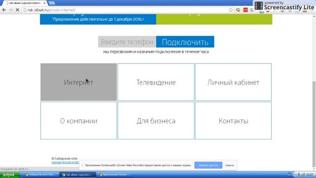The width and height of the screenshot is (316, 178).
Task: Switch to nsk.sibset.ru/prosto taskbar window
Action: pos(78,175)
